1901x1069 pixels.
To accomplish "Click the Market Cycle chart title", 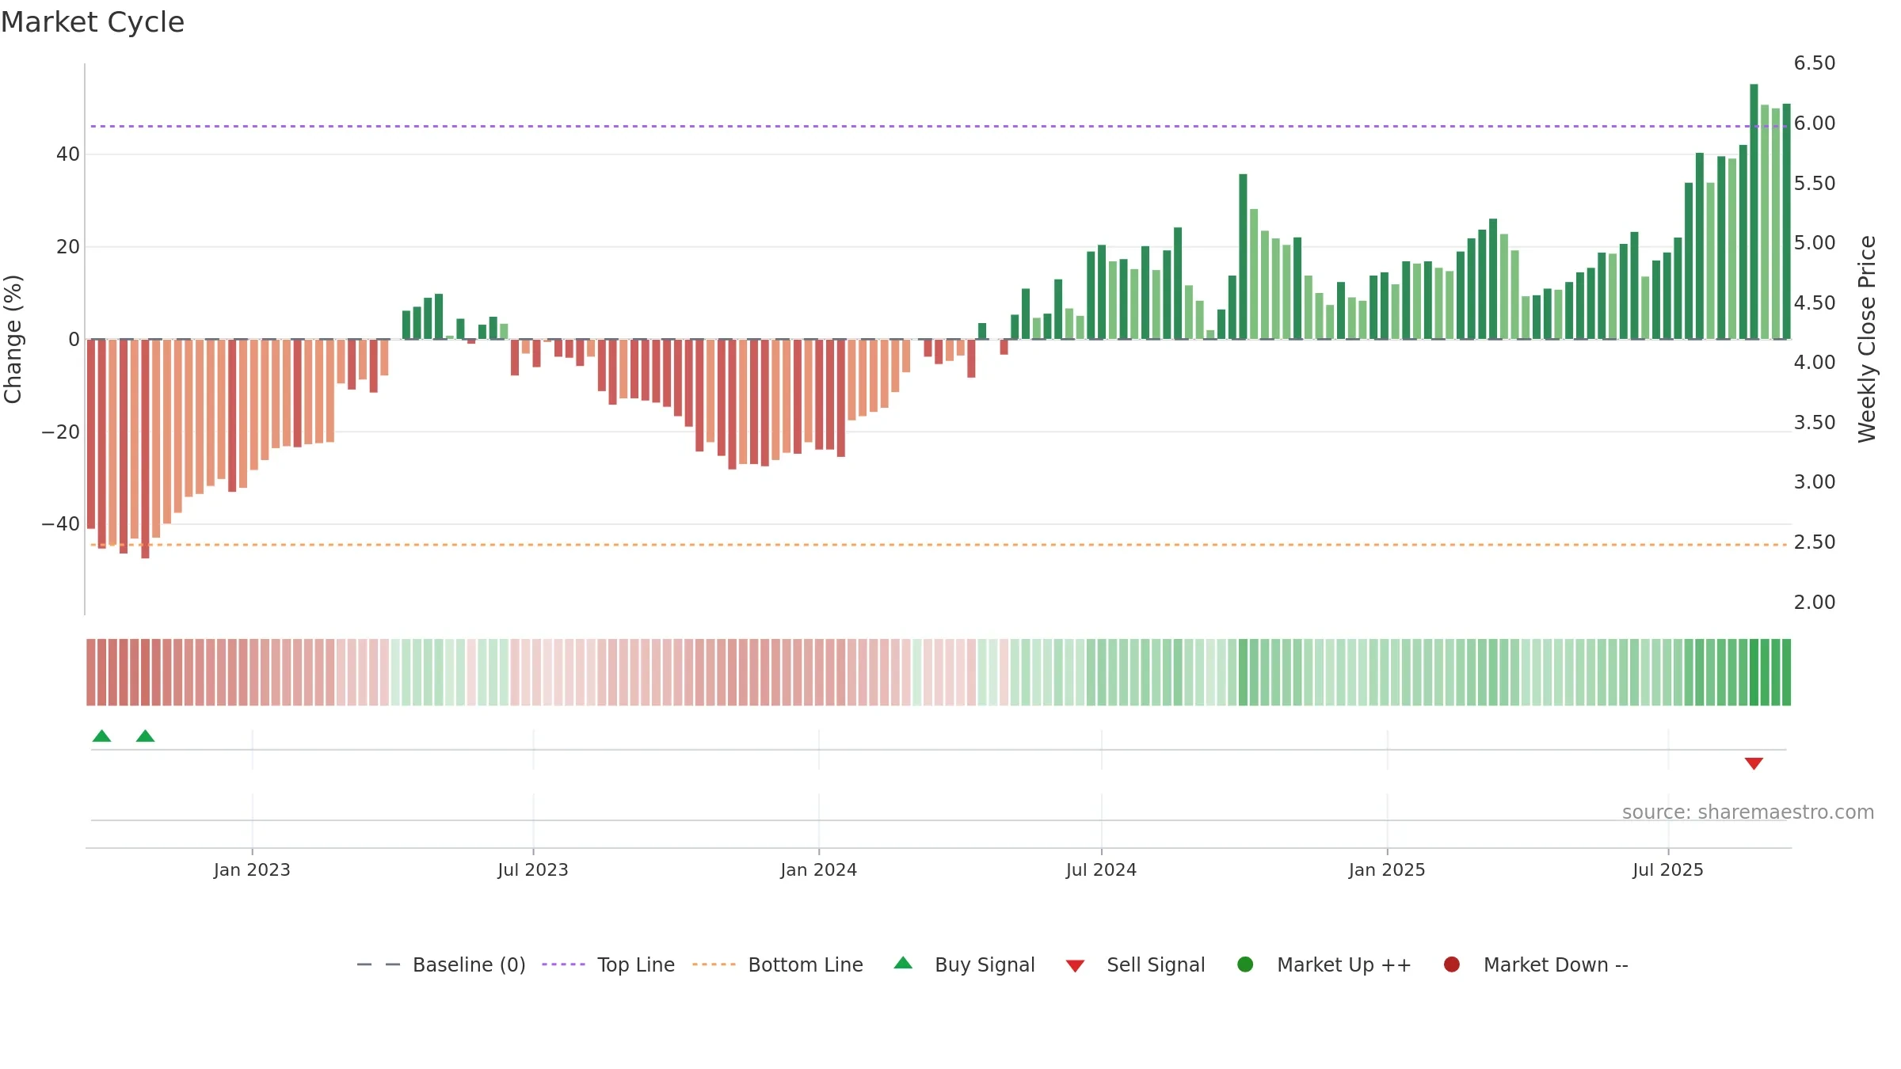I will 93,22.
